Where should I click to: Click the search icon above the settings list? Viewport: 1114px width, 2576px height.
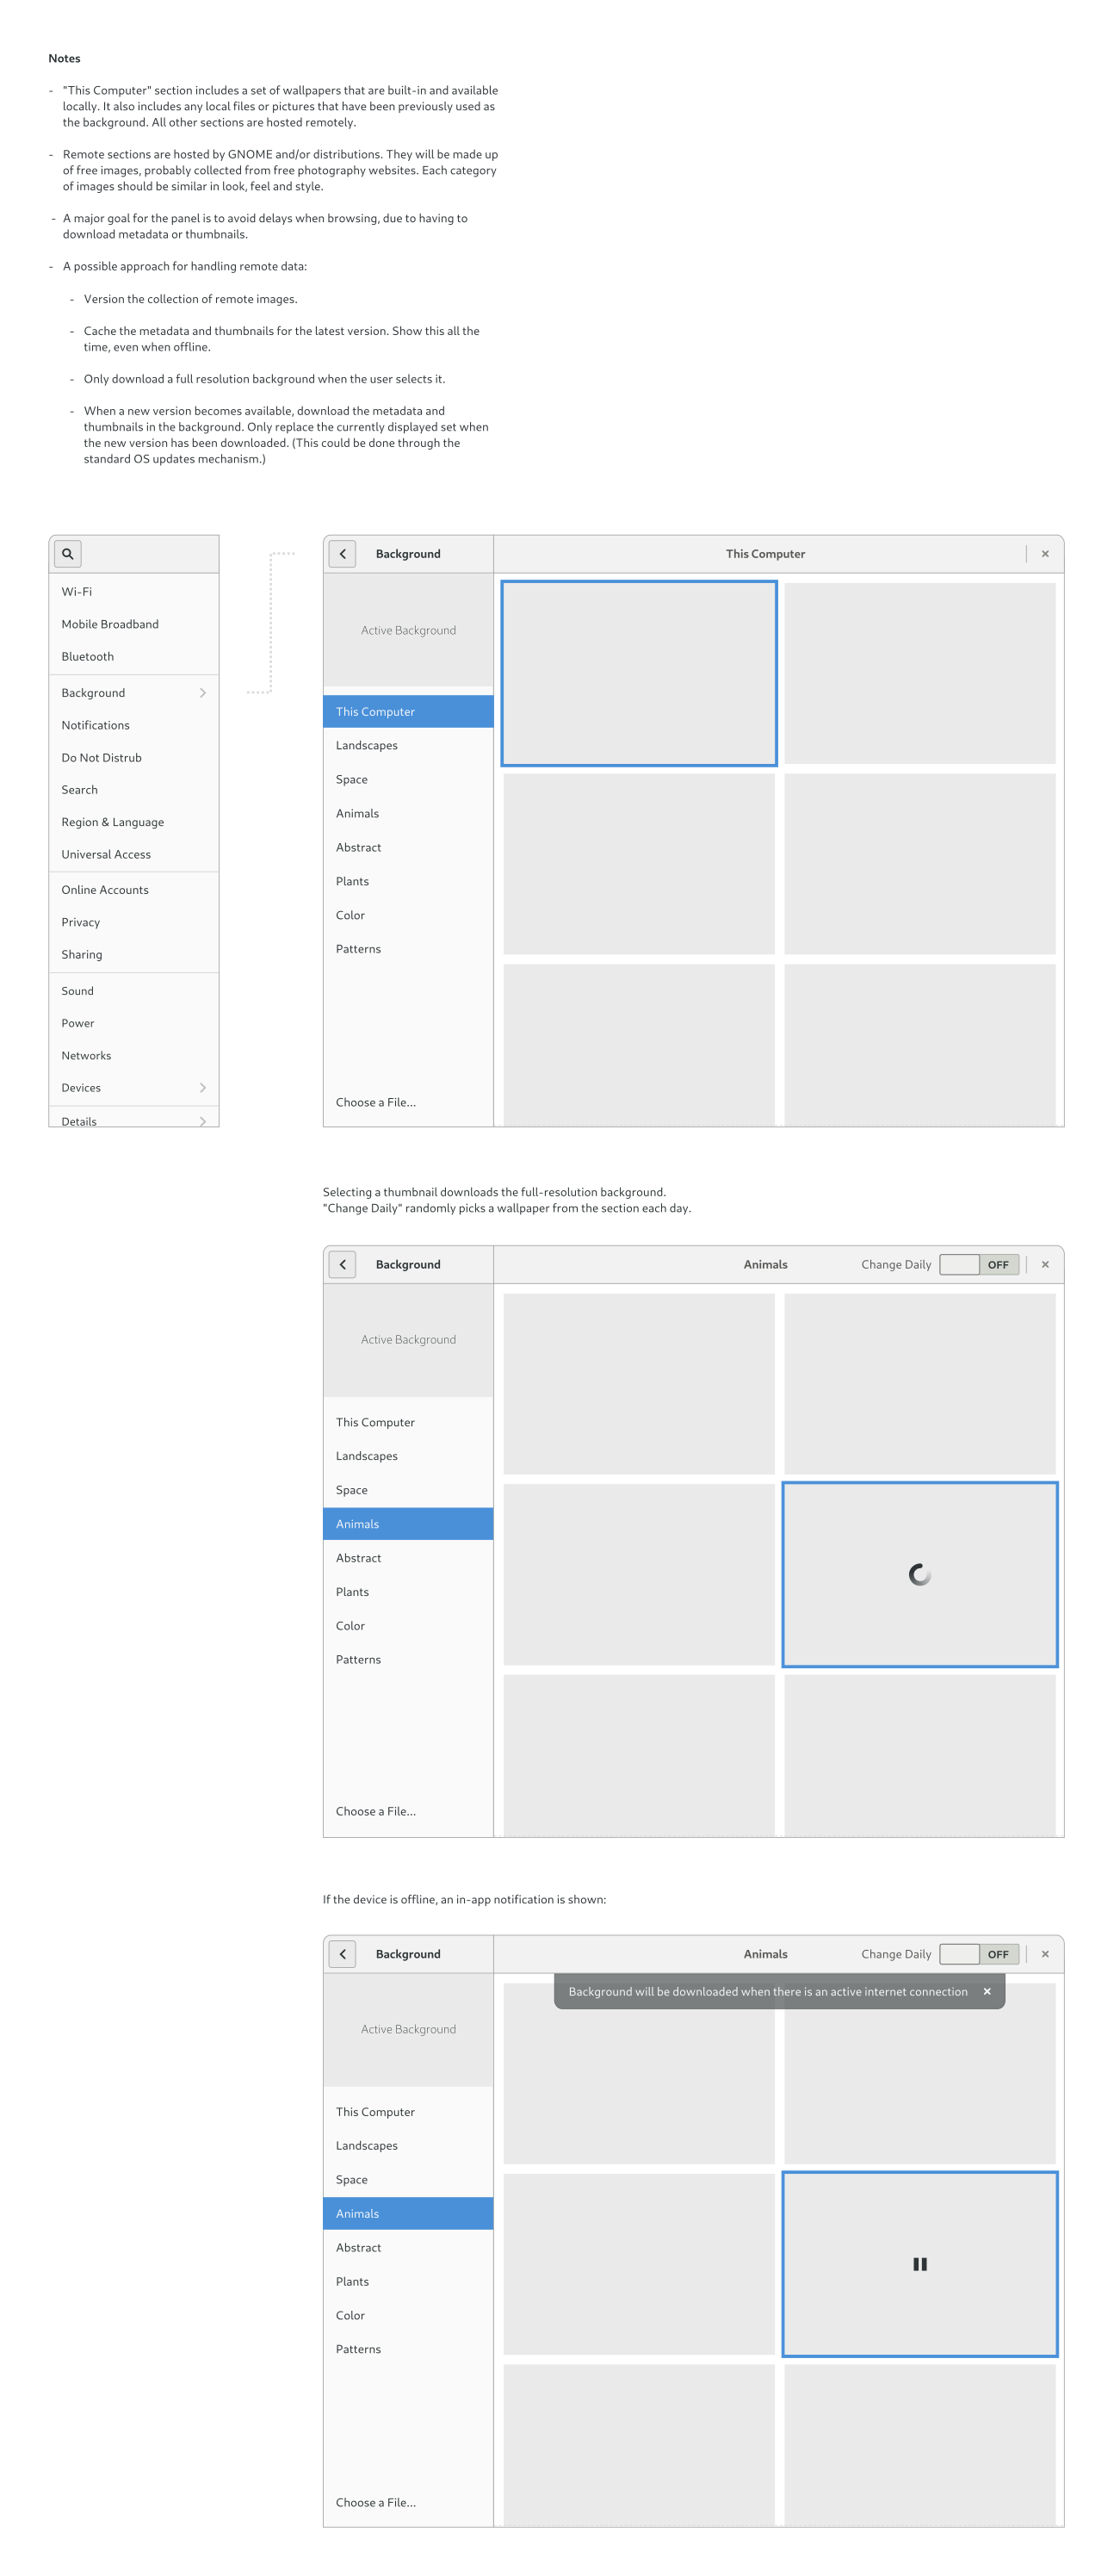tap(68, 553)
